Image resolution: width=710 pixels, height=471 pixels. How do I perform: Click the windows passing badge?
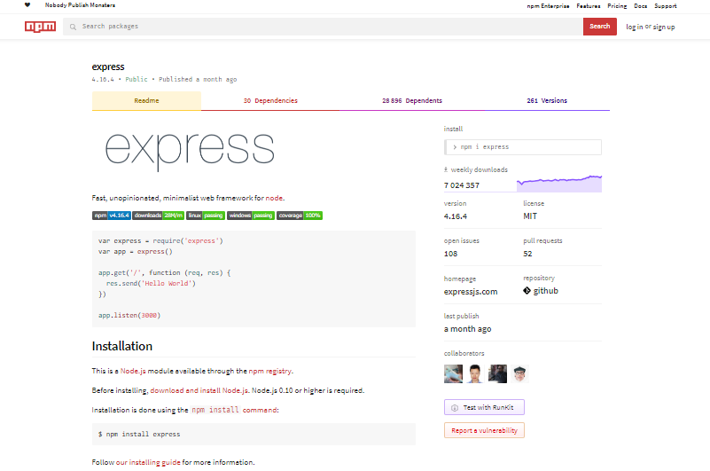pyautogui.click(x=250, y=216)
